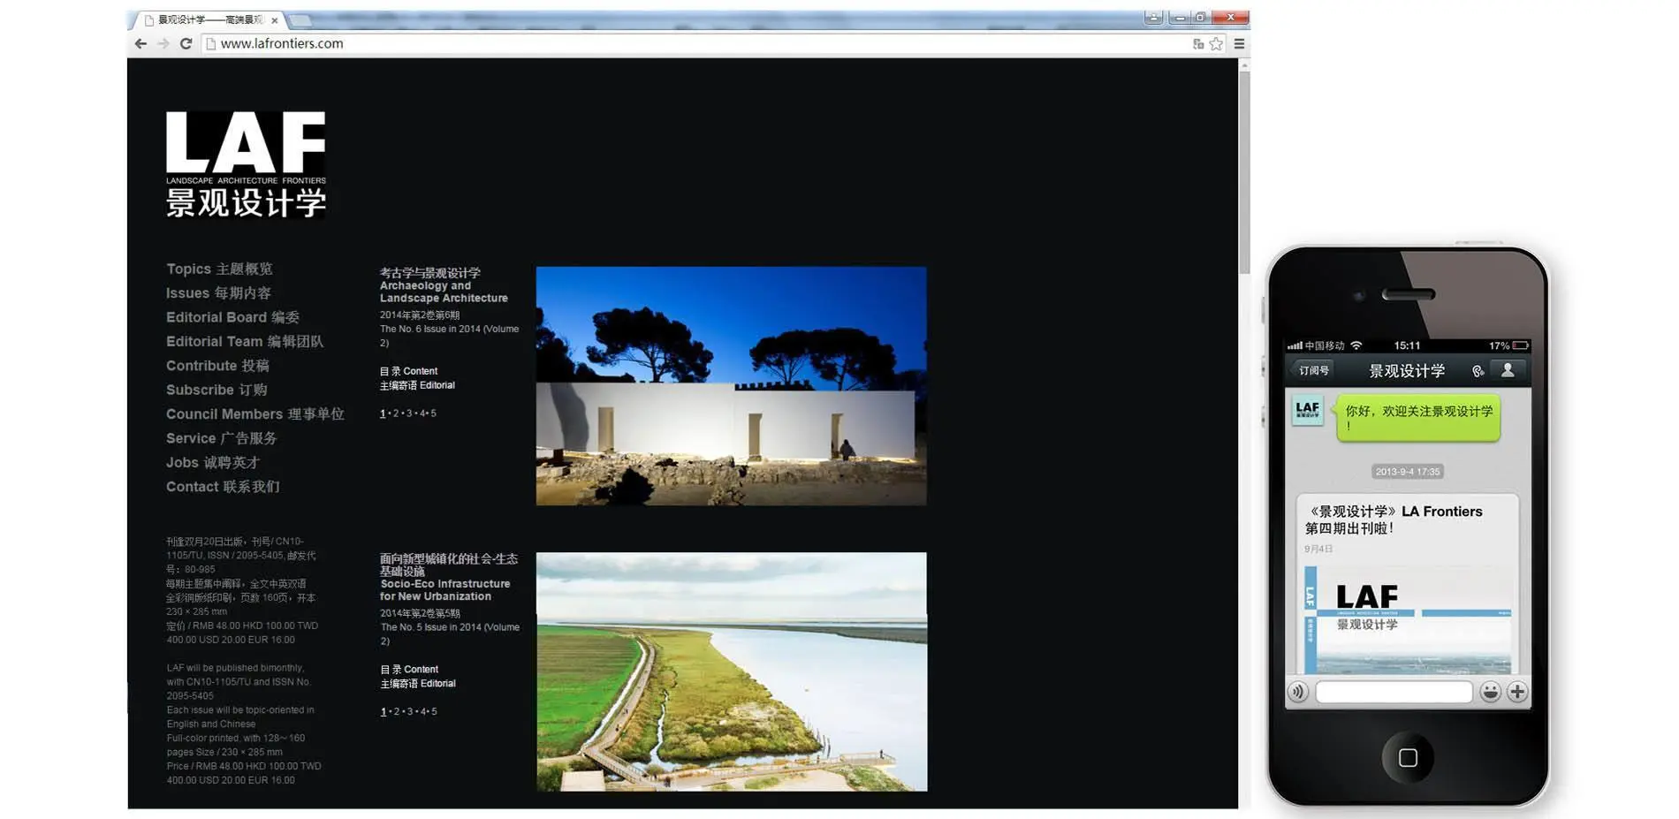The width and height of the screenshot is (1679, 819).
Task: Tap the emoji smiley icon
Action: point(1491,692)
